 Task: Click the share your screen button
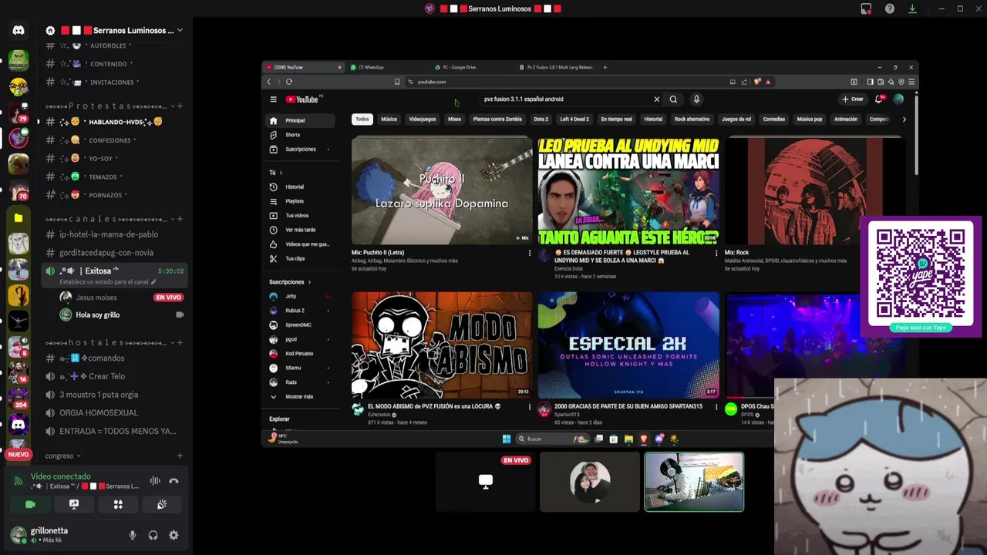[74, 504]
